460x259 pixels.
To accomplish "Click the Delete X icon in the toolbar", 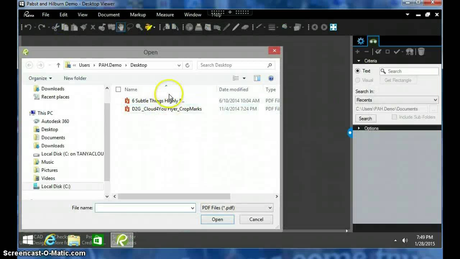I will point(93,27).
